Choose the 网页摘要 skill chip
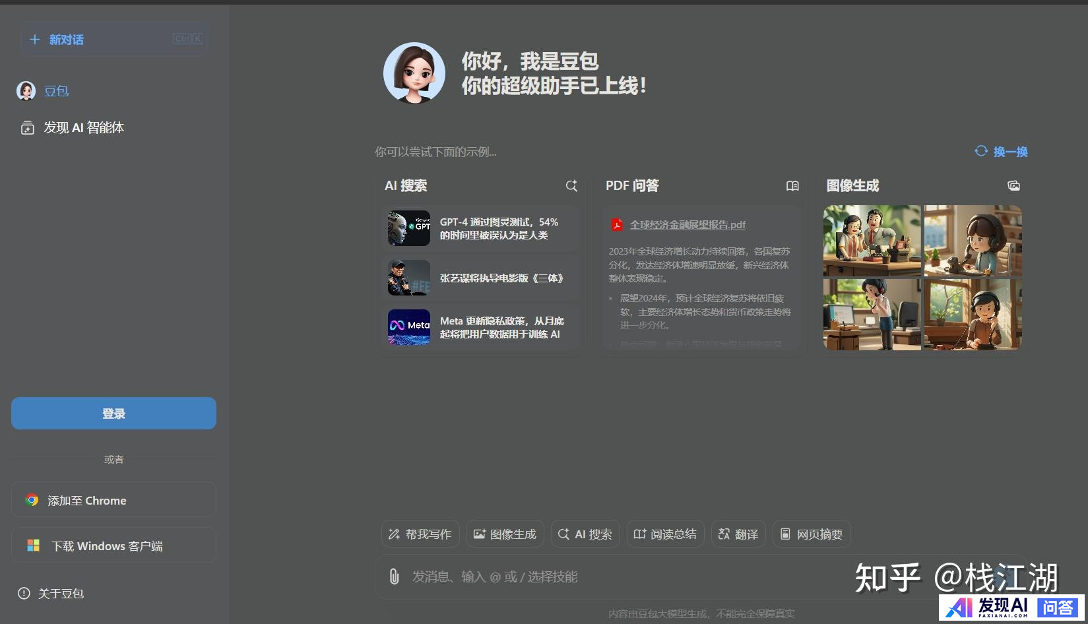 click(812, 534)
